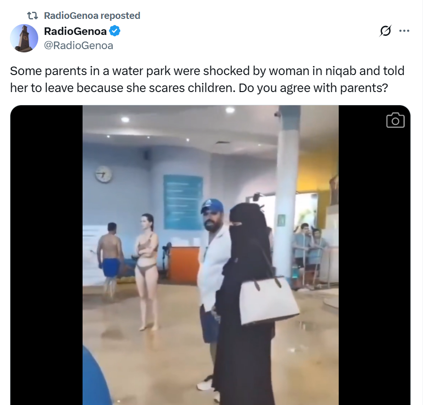Click the post text's first line

coord(207,71)
